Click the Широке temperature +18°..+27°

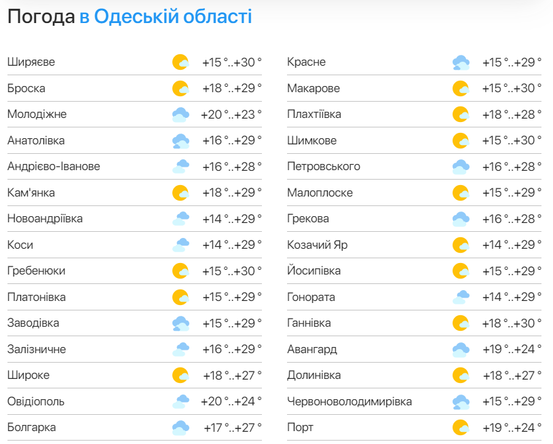tap(231, 376)
